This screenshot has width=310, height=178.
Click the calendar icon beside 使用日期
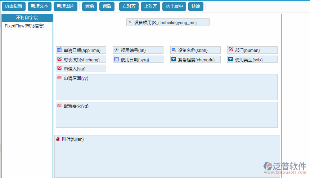coord(116,59)
